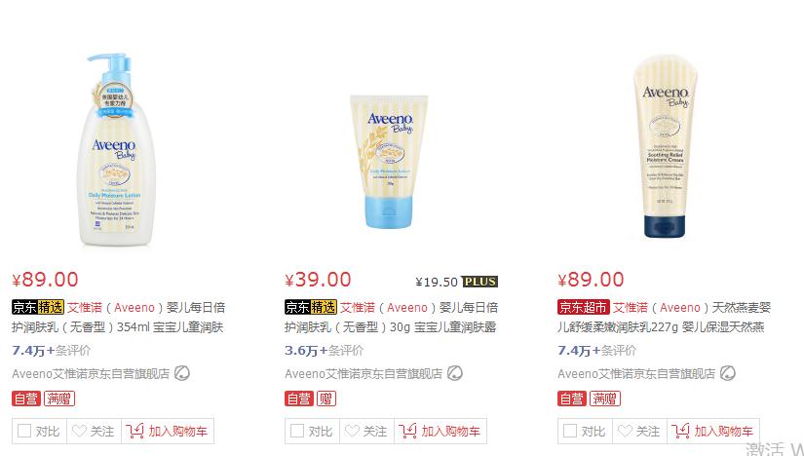Viewport: 804px width, 456px height.
Task: Open the 30g blue-cap tube product image
Action: 389,162
